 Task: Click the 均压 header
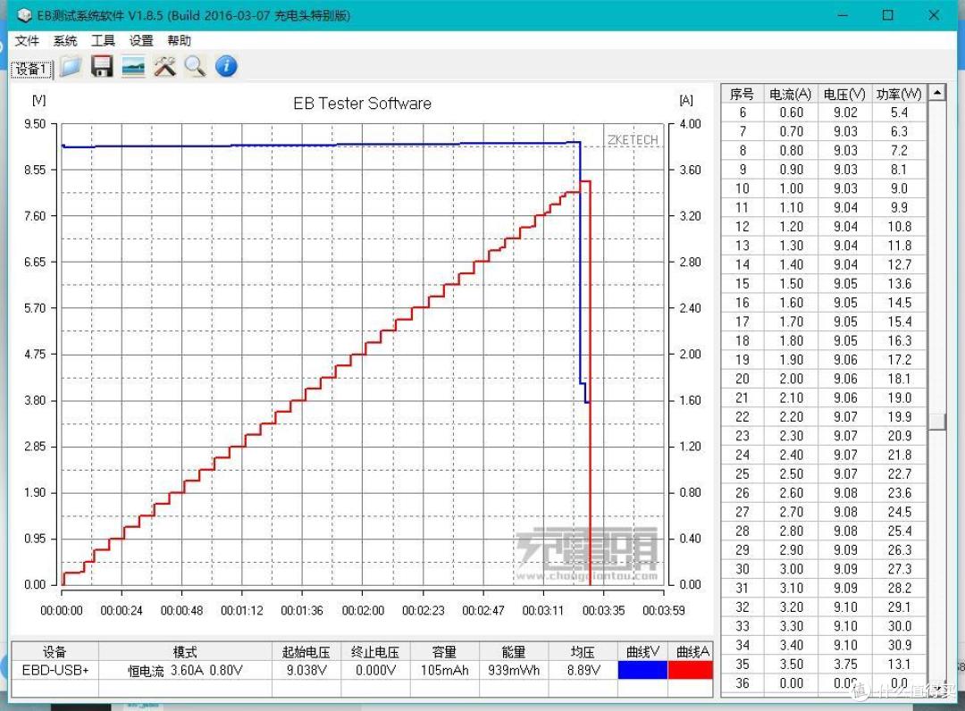point(583,651)
